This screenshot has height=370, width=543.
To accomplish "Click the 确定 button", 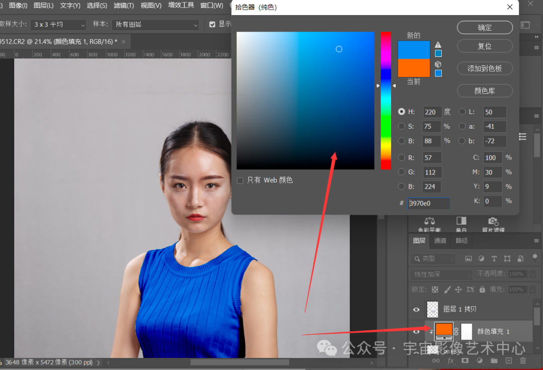I will pyautogui.click(x=485, y=28).
